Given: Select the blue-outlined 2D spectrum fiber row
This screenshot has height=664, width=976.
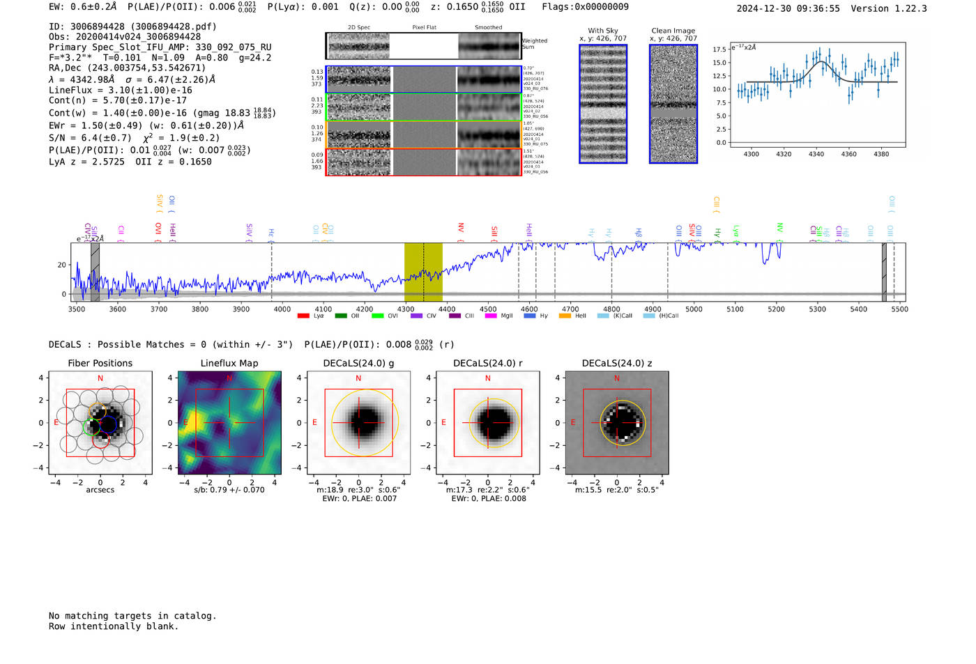Looking at the screenshot, I should pos(424,79).
